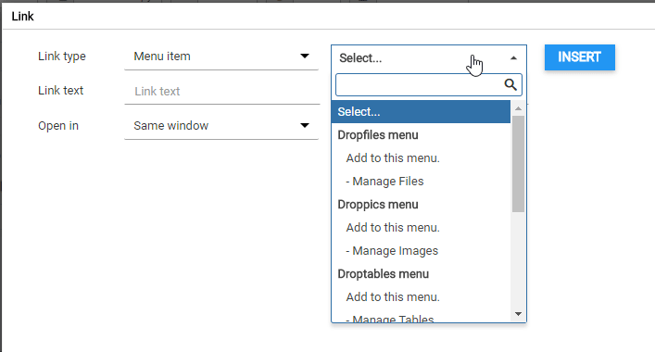Viewport: 655px width, 352px height.
Task: Click the search magnifier icon in dropdown
Action: click(x=510, y=85)
